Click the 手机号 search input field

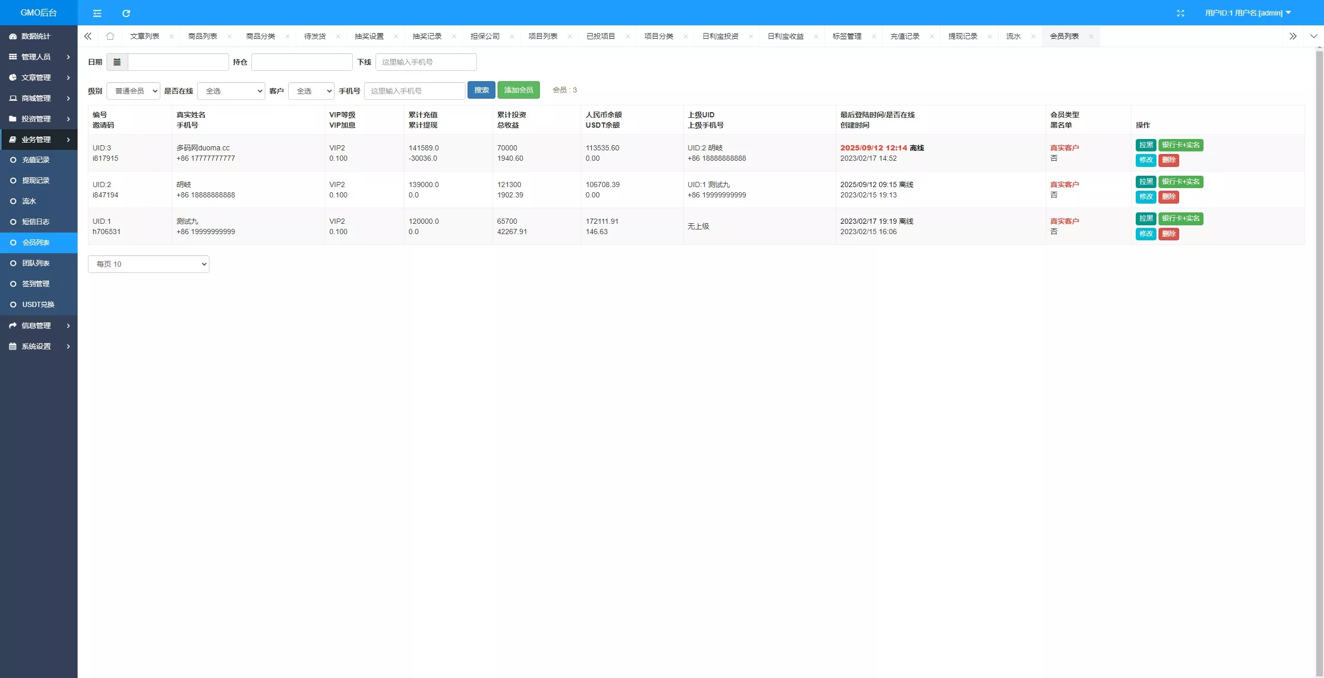tap(415, 91)
